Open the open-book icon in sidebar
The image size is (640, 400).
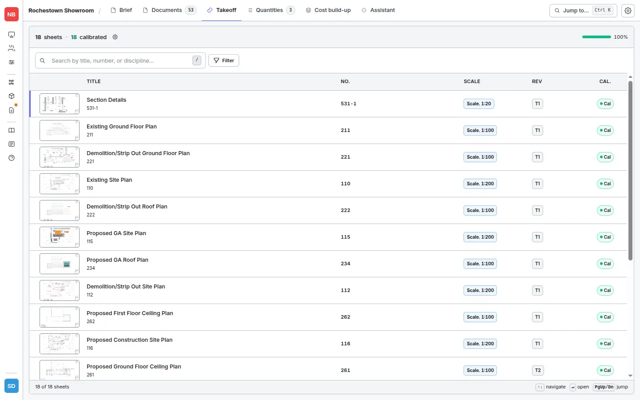(12, 130)
